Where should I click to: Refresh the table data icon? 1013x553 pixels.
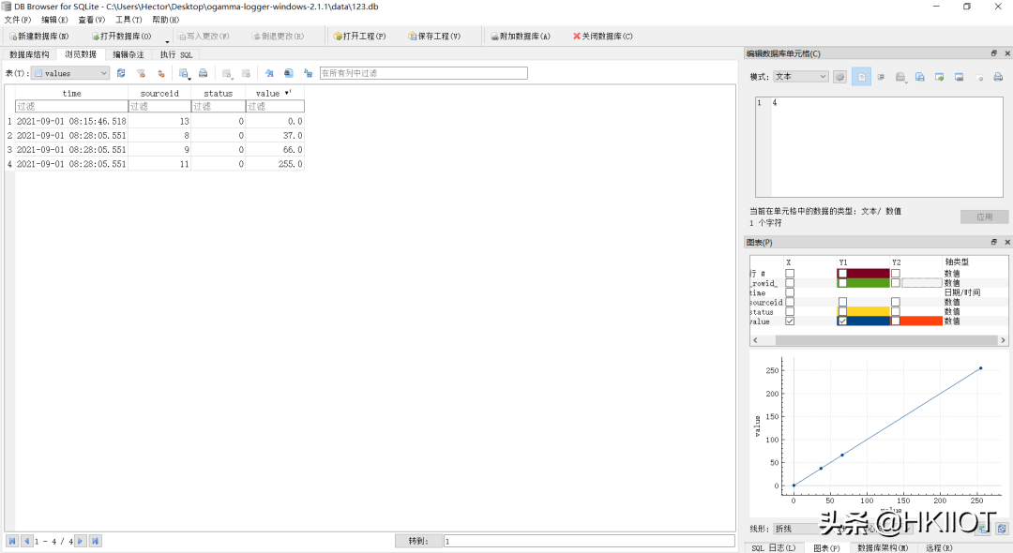121,73
